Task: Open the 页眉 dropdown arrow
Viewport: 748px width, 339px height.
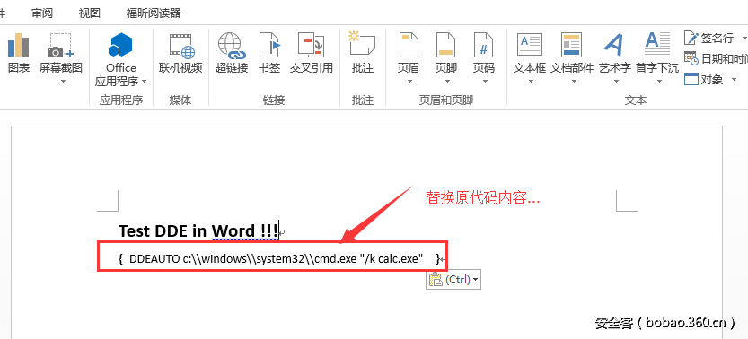Action: coord(409,82)
